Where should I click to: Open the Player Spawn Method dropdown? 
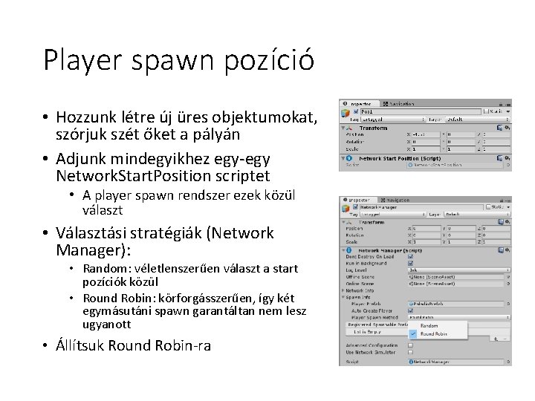(459, 318)
